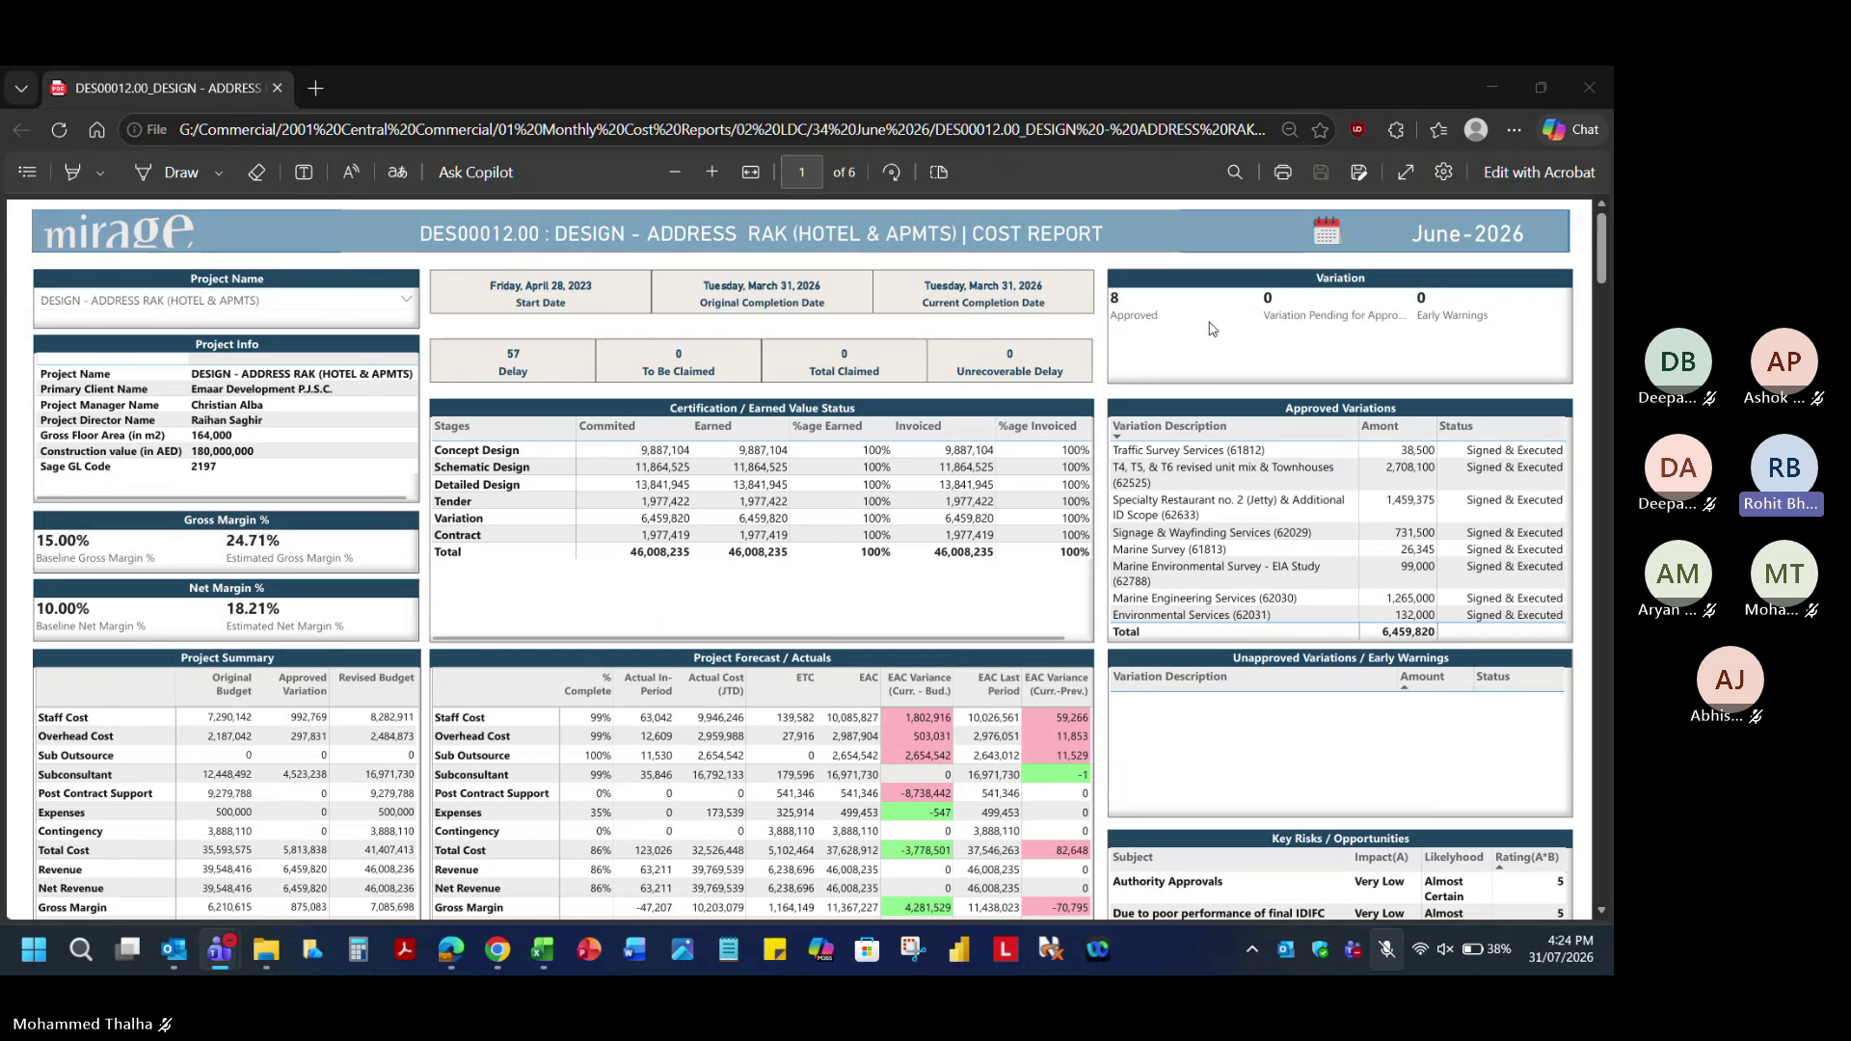Open the taskbar clock showing 4:24 PM
This screenshot has width=1851, height=1041.
pyautogui.click(x=1561, y=949)
